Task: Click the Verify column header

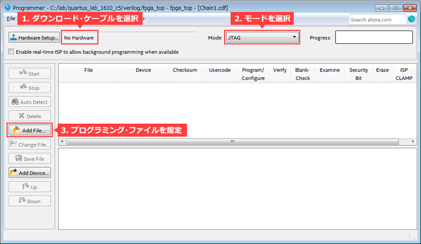Action: point(280,74)
